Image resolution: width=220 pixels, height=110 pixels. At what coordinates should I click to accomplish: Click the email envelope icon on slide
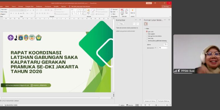pyautogui.click(x=7, y=85)
